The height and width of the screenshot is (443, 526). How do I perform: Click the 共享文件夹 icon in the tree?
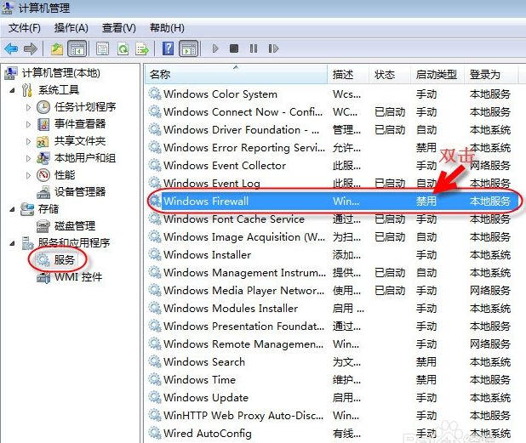43,142
